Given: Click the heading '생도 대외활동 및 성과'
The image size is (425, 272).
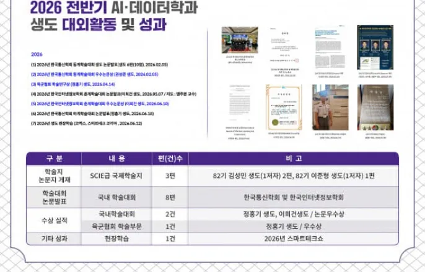Looking at the screenshot, I should (99, 25).
